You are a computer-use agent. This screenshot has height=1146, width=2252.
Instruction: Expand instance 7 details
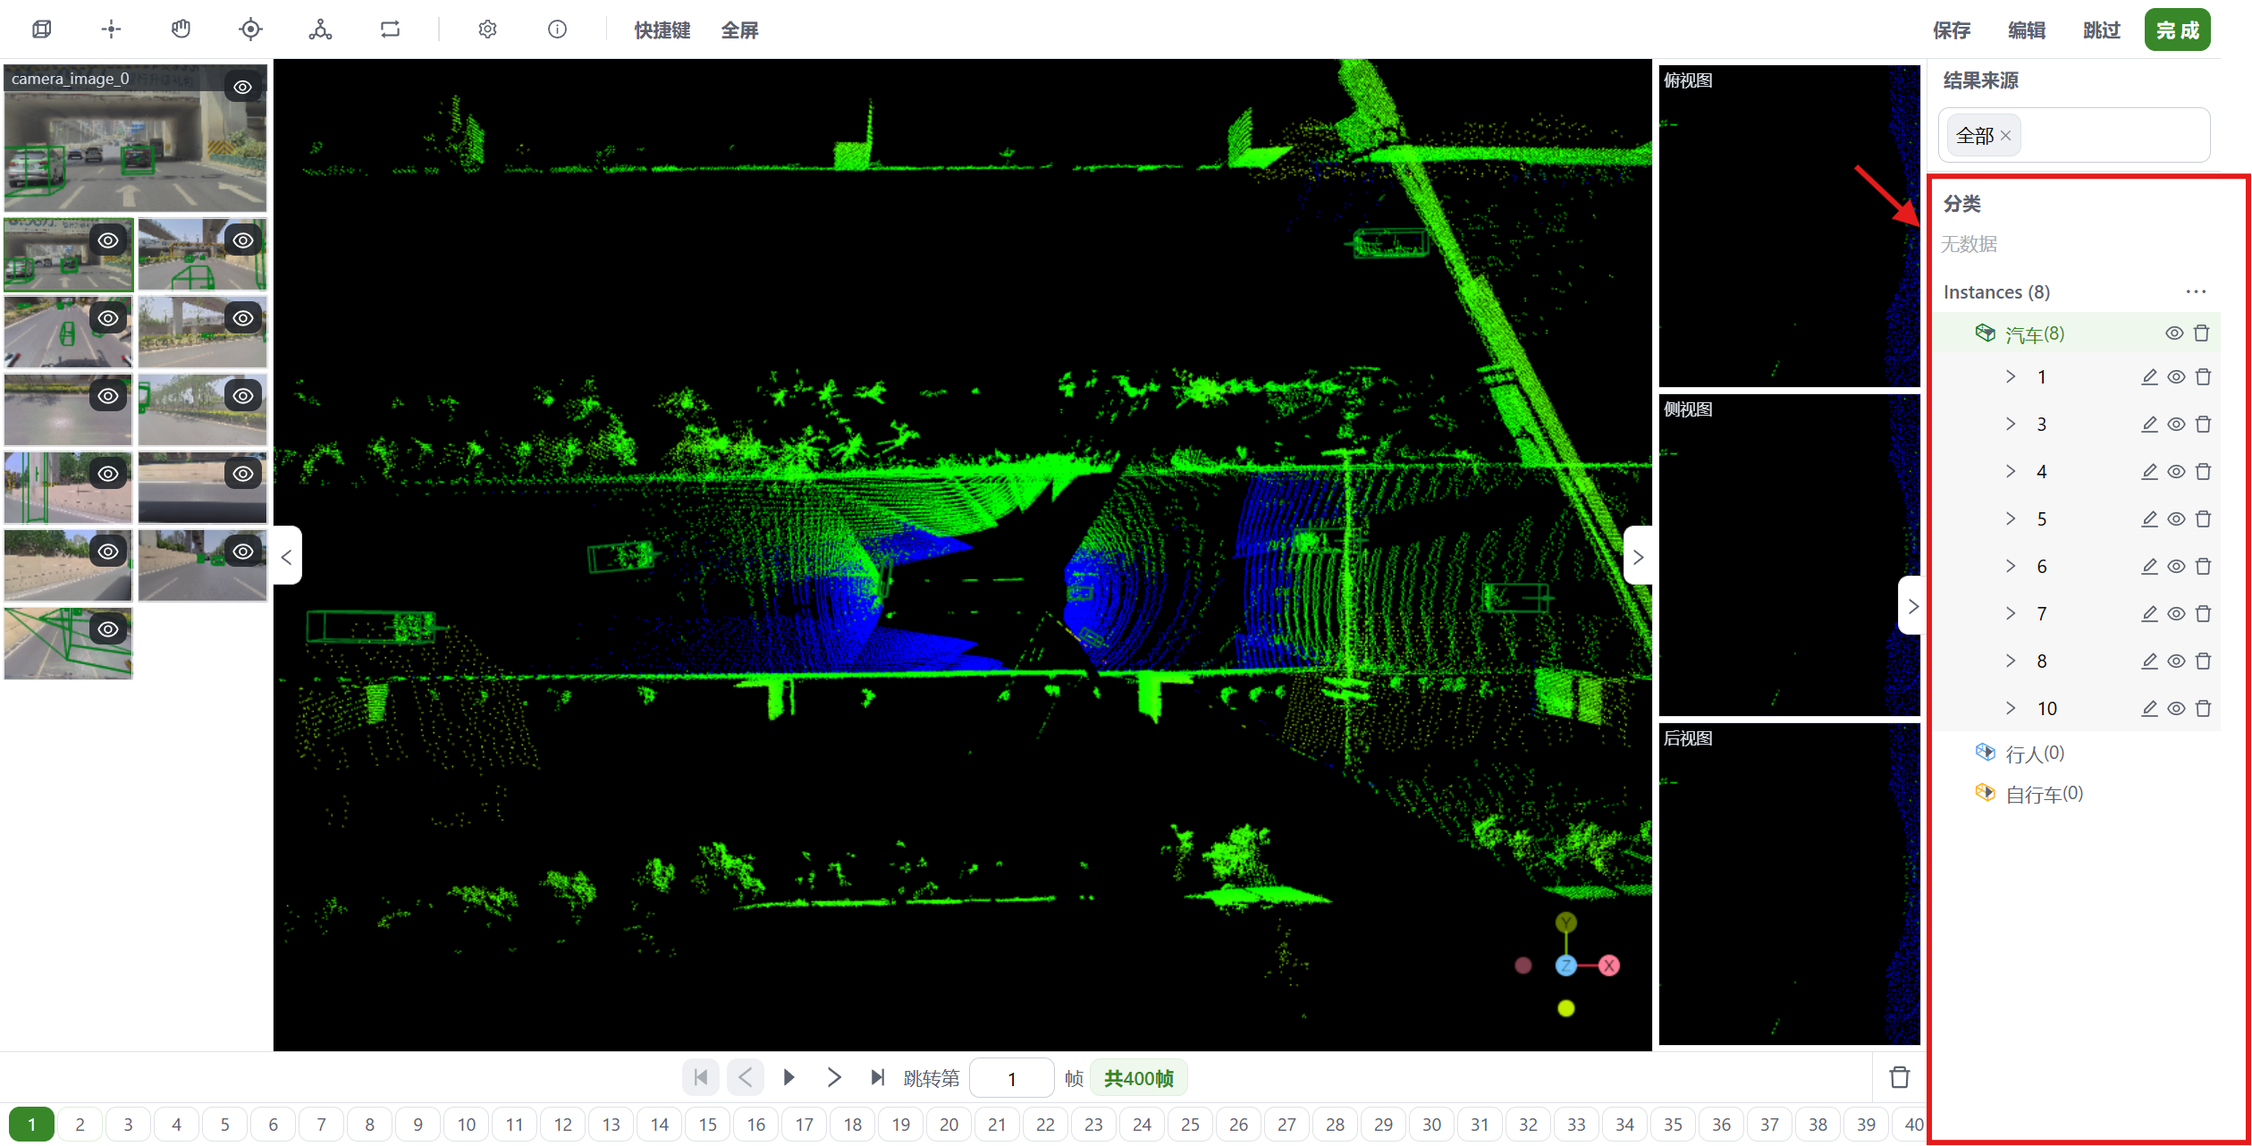(x=2011, y=614)
